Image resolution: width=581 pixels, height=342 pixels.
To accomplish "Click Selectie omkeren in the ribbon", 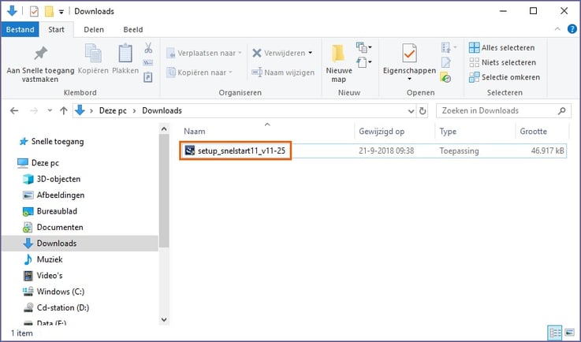I will coord(505,77).
